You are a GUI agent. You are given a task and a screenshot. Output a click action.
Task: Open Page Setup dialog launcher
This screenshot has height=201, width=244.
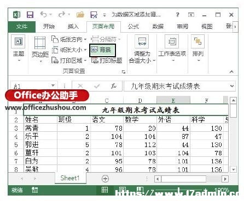pyautogui.click(x=124, y=72)
